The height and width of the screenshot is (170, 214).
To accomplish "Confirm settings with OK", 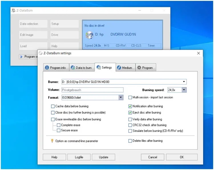I will tap(182, 157).
